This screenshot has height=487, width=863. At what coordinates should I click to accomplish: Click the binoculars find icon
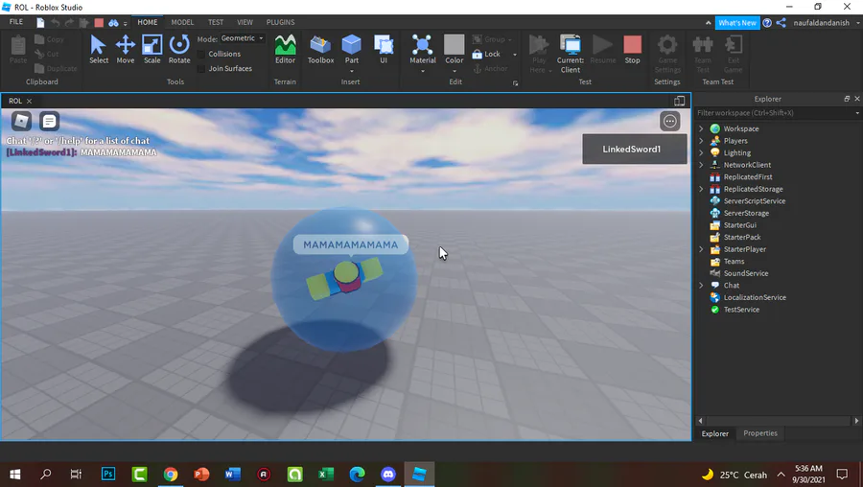point(113,23)
